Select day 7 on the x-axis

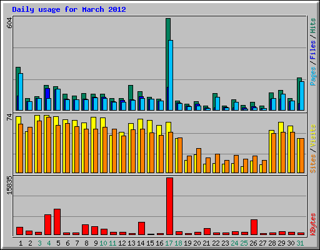[x=77, y=243]
